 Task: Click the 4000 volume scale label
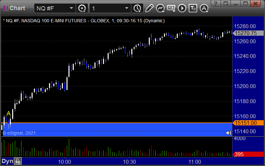click(239, 138)
